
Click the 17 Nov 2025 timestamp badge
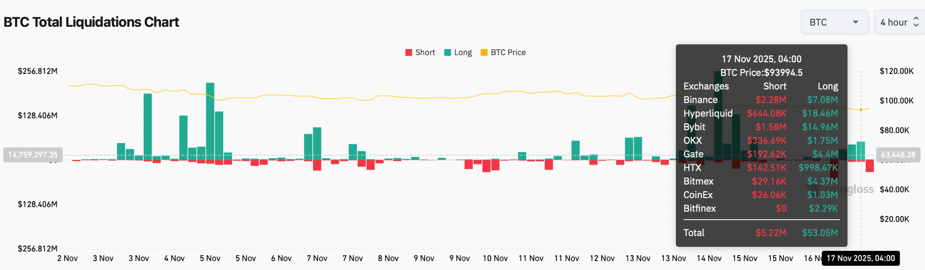pyautogui.click(x=860, y=258)
